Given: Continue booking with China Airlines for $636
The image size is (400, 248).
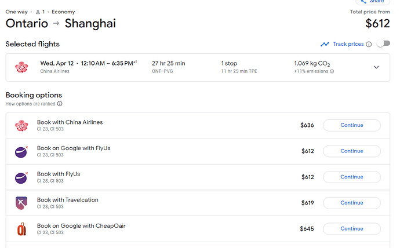Looking at the screenshot, I should point(351,125).
